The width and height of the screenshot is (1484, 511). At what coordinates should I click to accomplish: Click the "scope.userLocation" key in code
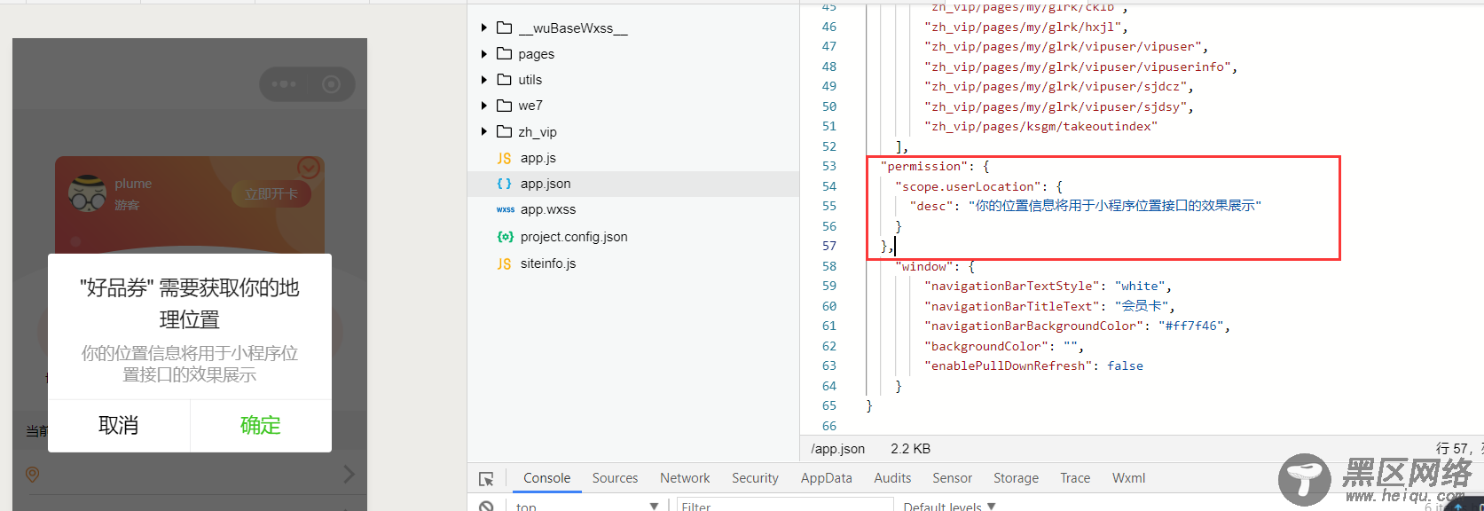[x=967, y=186]
